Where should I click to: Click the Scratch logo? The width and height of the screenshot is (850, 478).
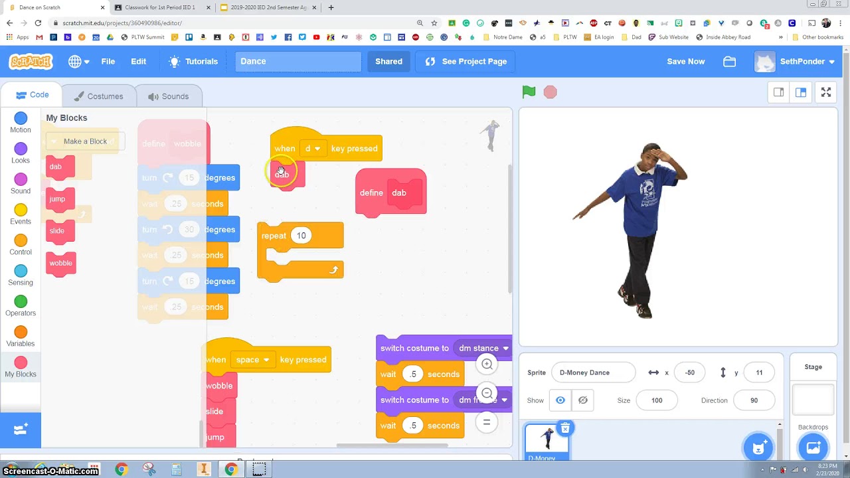pyautogui.click(x=31, y=61)
